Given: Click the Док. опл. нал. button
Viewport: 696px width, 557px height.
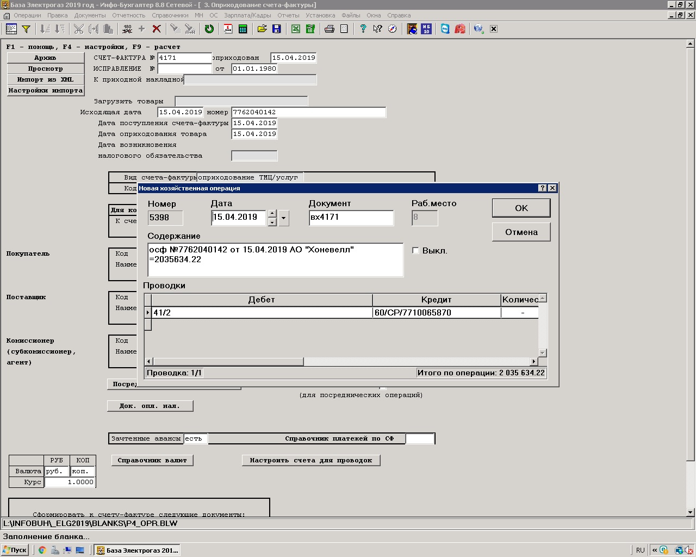Looking at the screenshot, I should [x=150, y=406].
